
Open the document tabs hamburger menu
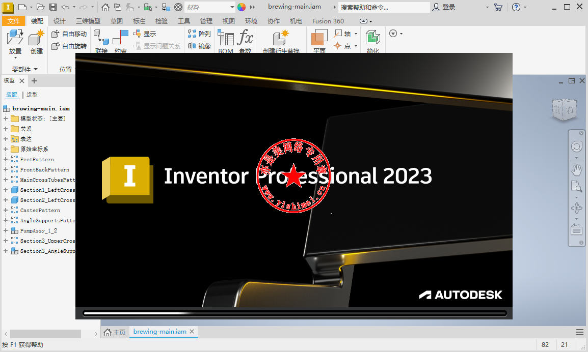(580, 332)
